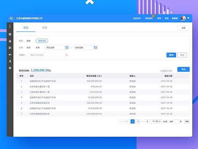This screenshot has height=149, width=198.
Task: Click the 返回 back button
Action: (184, 28)
